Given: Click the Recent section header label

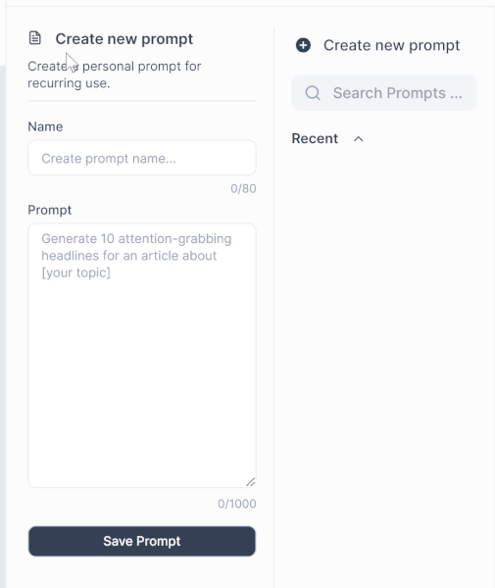Looking at the screenshot, I should click(x=315, y=138).
